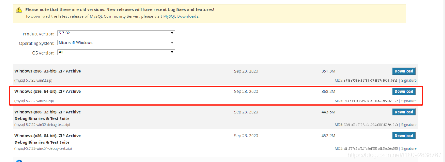Select the filename (mysql-5.7.32-winx64-debug-test.zip)
Screen dimensions: 445x162
[x=43, y=148]
